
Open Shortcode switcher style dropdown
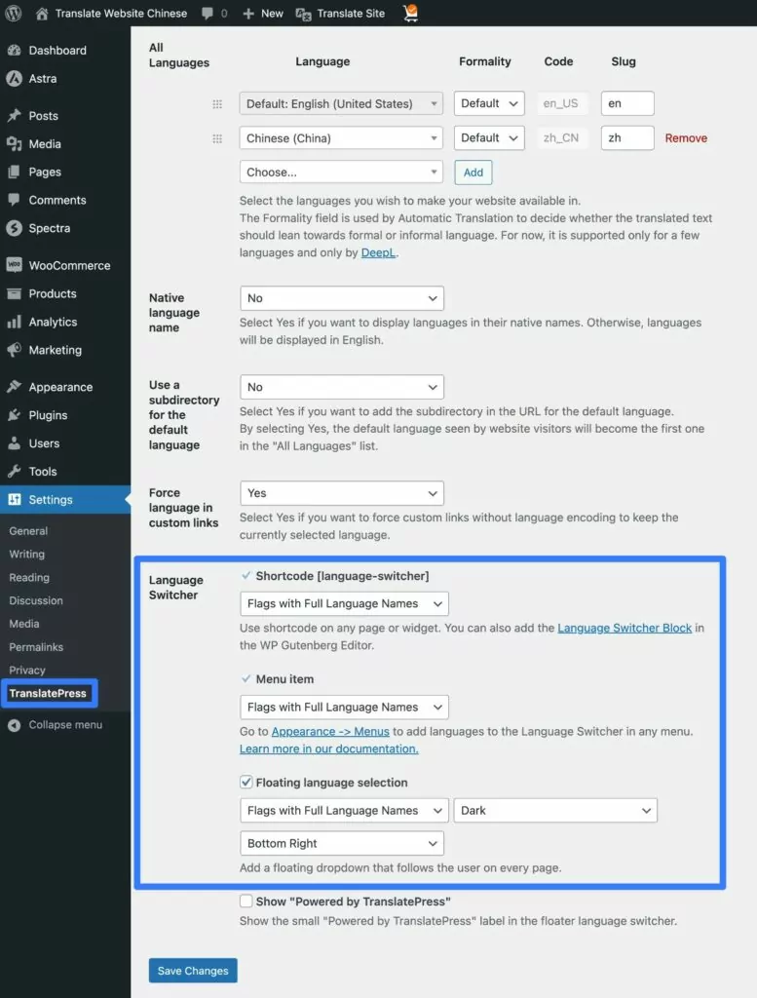point(344,603)
